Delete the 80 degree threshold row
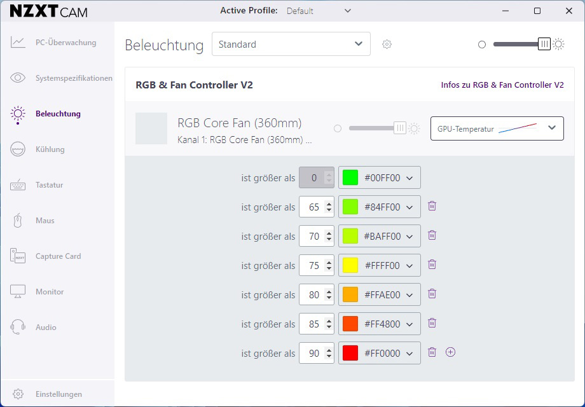Screen dimensions: 585x407 tap(432, 294)
